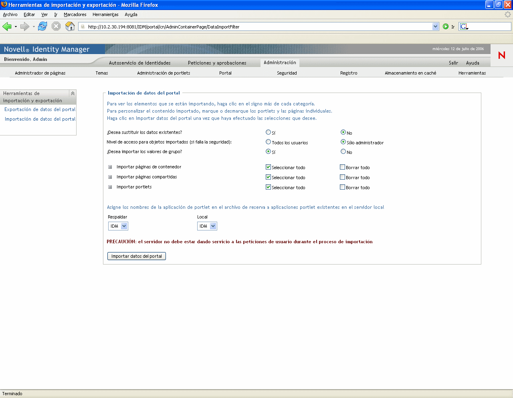Open the Ver menu

44,14
